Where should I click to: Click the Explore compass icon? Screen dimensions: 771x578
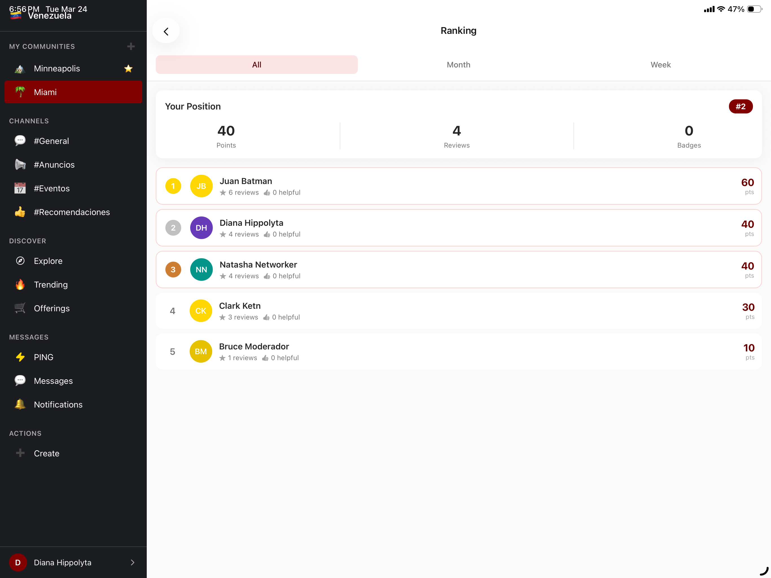(x=20, y=261)
